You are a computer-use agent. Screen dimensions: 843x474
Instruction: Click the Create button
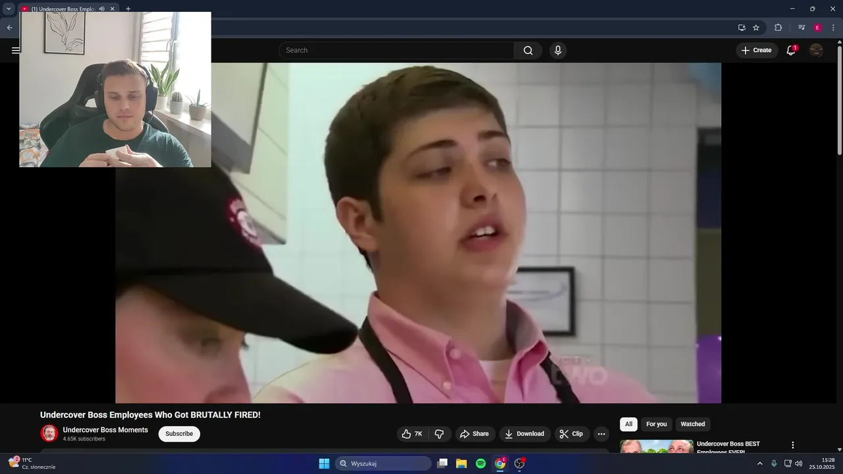point(757,50)
